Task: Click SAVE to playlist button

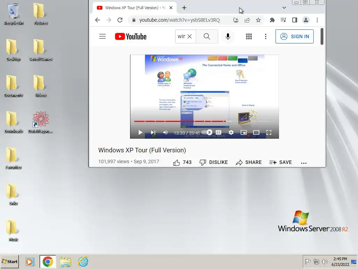Action: pos(280,163)
